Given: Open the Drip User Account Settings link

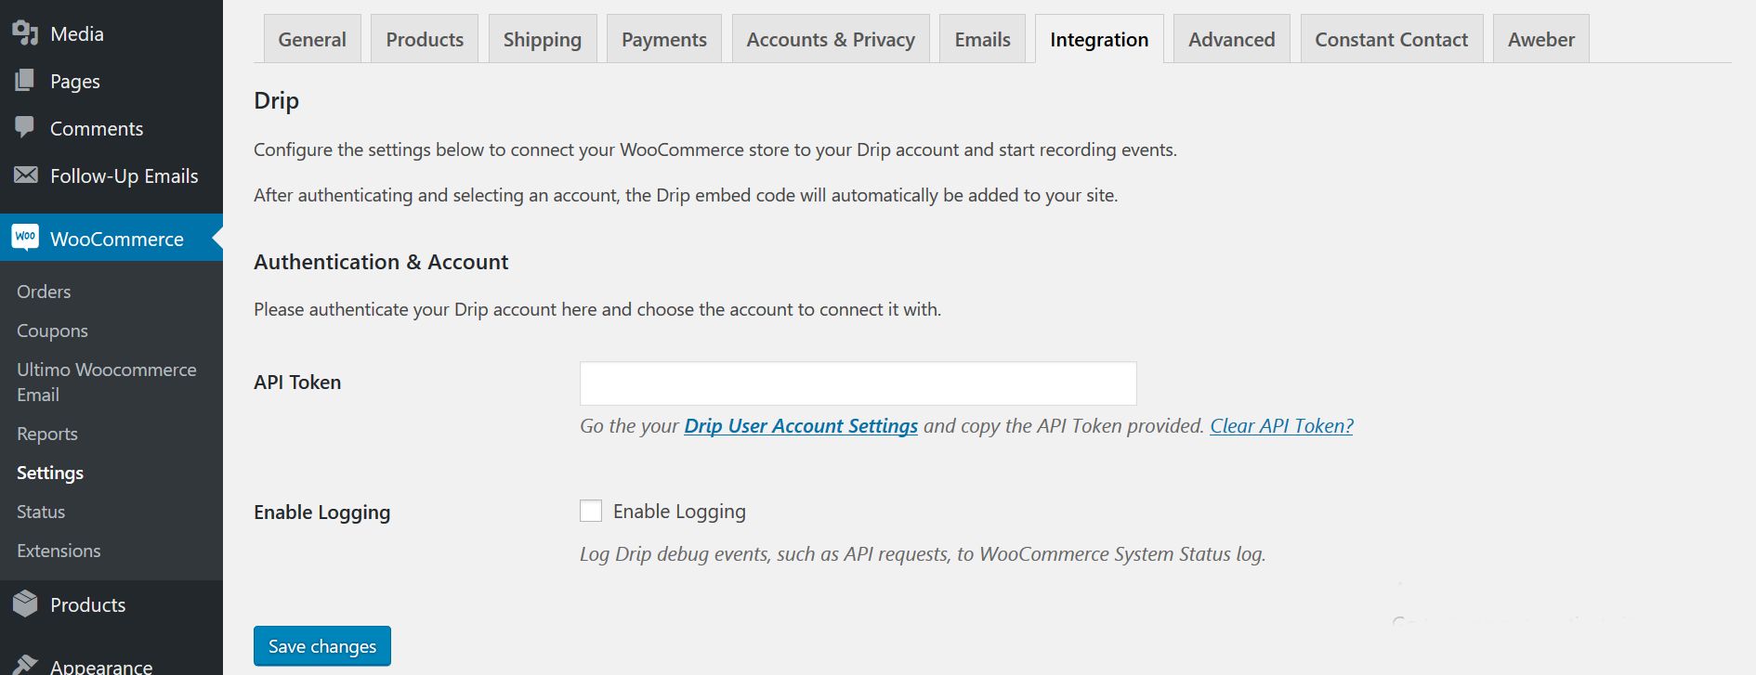Looking at the screenshot, I should pos(801,426).
